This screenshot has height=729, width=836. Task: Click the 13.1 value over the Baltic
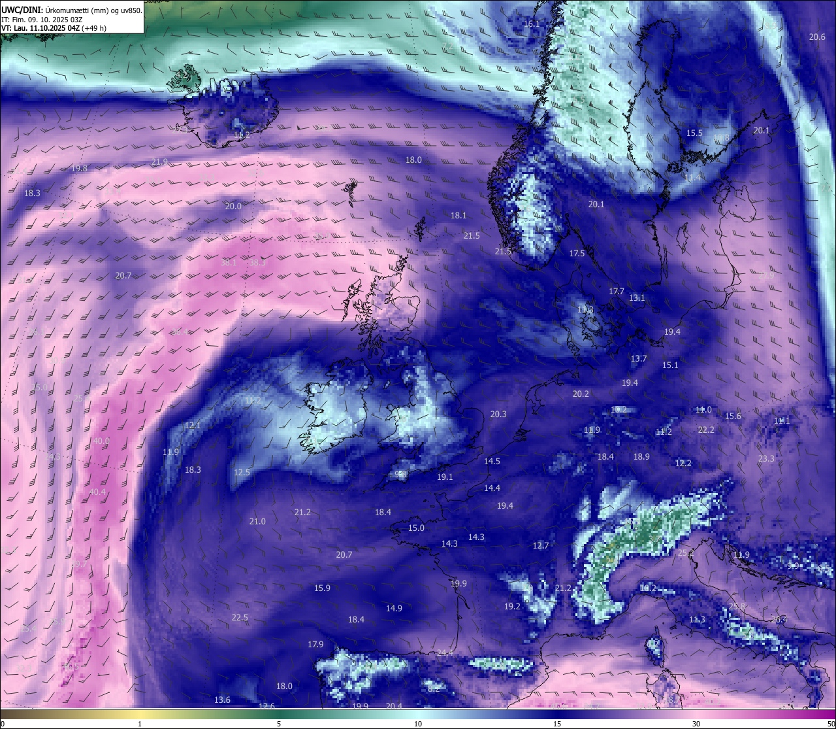pyautogui.click(x=637, y=298)
